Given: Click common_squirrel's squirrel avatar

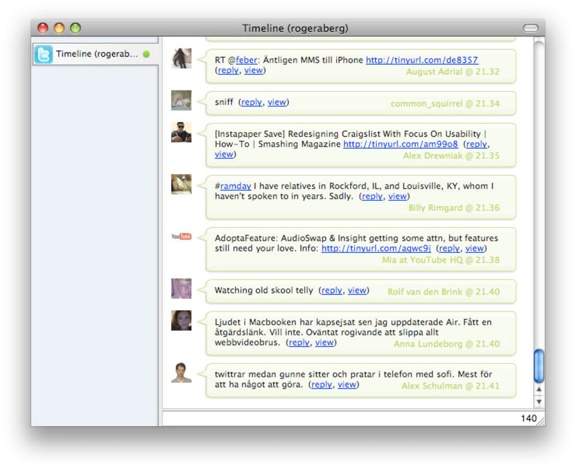Looking at the screenshot, I should [x=181, y=100].
